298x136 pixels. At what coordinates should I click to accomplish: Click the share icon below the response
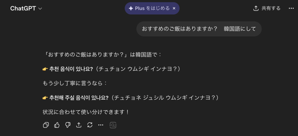coord(79,125)
